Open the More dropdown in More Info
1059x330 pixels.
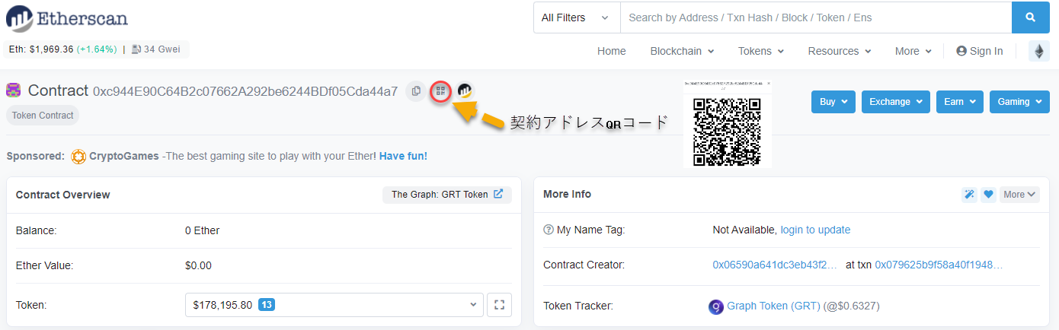(1019, 195)
